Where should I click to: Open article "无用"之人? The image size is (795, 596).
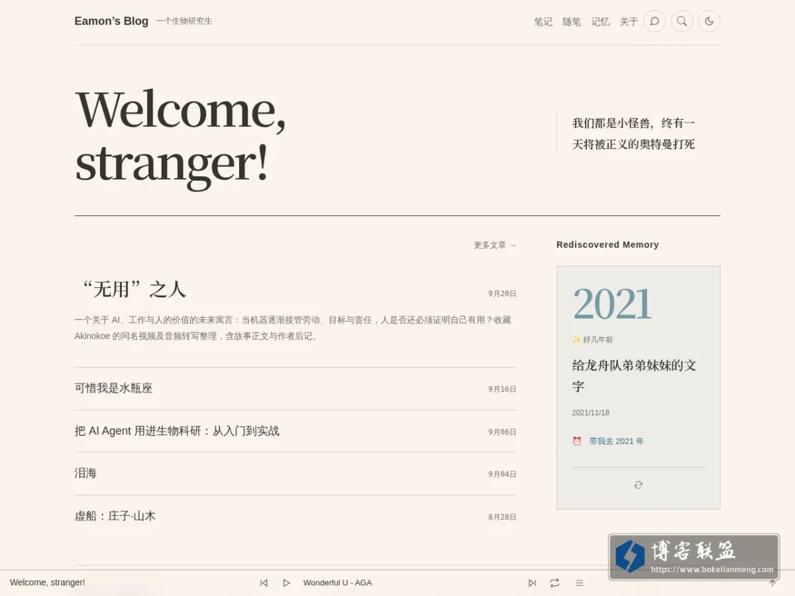131,289
